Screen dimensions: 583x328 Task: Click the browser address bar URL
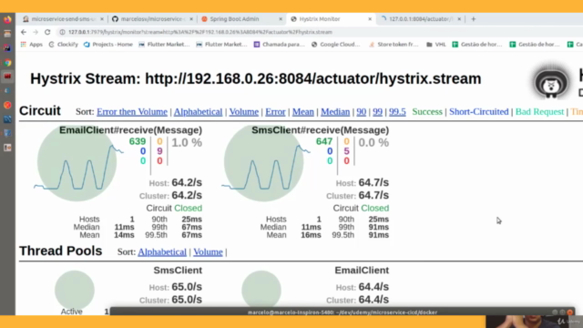coord(200,32)
